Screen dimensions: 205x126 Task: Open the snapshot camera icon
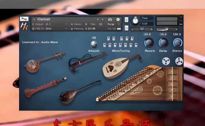pyautogui.click(x=110, y=19)
